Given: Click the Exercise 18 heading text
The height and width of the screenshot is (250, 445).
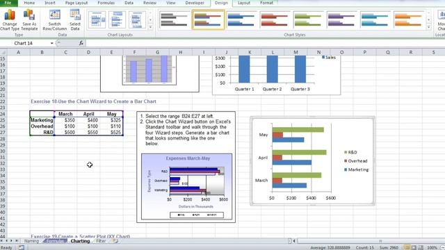Looking at the screenshot, I should (x=94, y=101).
